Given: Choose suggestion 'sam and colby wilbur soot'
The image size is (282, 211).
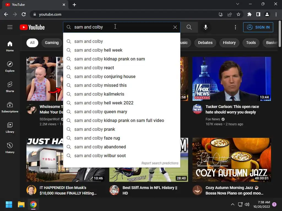Looking at the screenshot, I should point(122,156).
